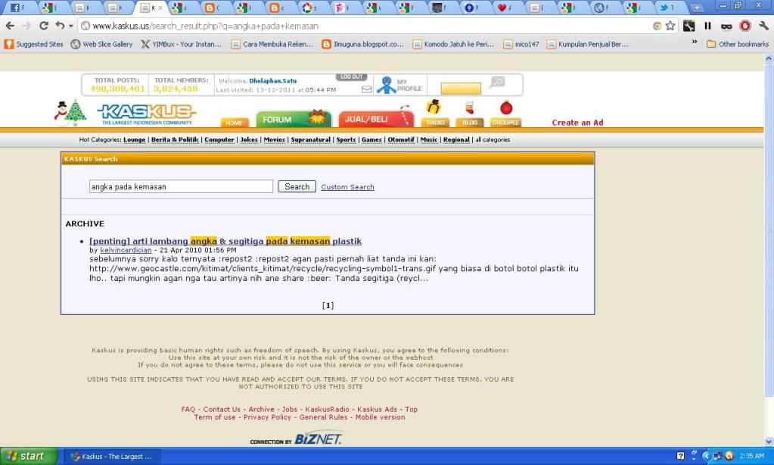Open the Chrome wrench settings menu

[763, 26]
